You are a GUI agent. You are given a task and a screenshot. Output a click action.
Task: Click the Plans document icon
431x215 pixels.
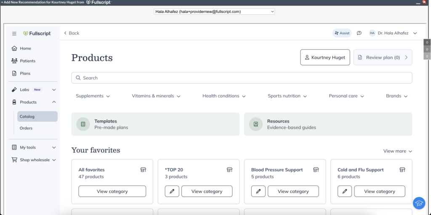point(14,73)
